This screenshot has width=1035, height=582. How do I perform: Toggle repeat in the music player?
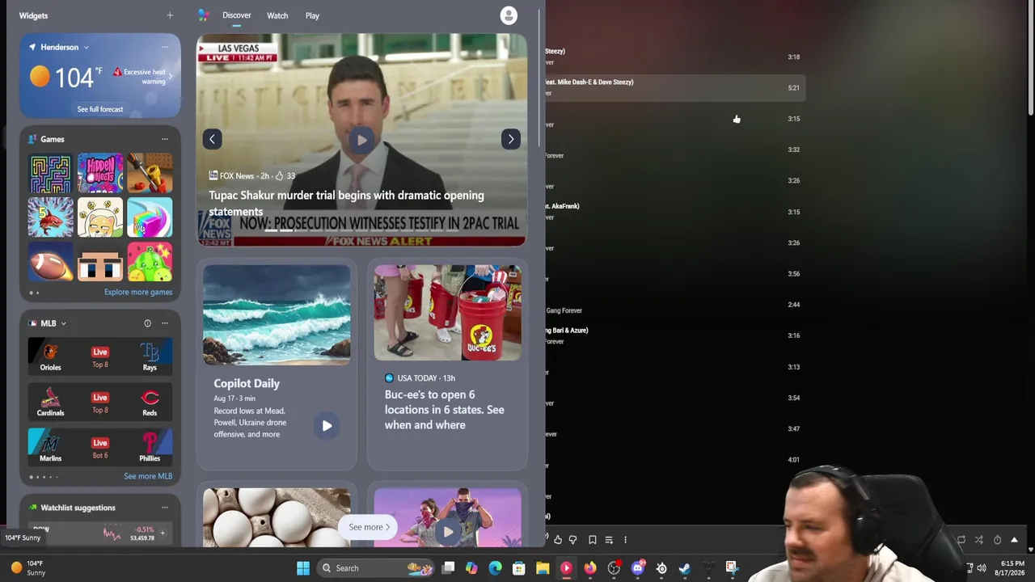click(961, 540)
